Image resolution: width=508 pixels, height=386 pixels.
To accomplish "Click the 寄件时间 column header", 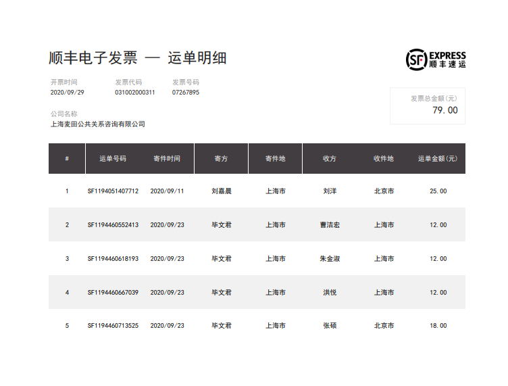I will [x=167, y=159].
